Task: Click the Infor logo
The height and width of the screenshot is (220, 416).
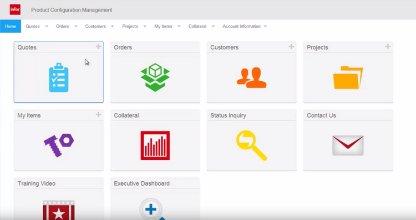Action: pos(15,9)
